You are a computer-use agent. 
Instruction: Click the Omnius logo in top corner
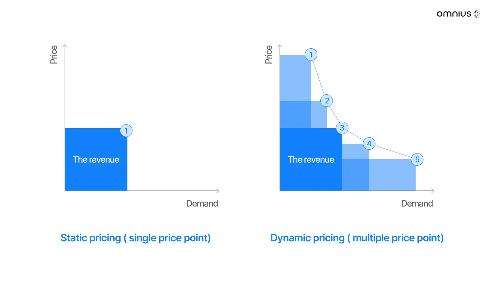click(459, 14)
